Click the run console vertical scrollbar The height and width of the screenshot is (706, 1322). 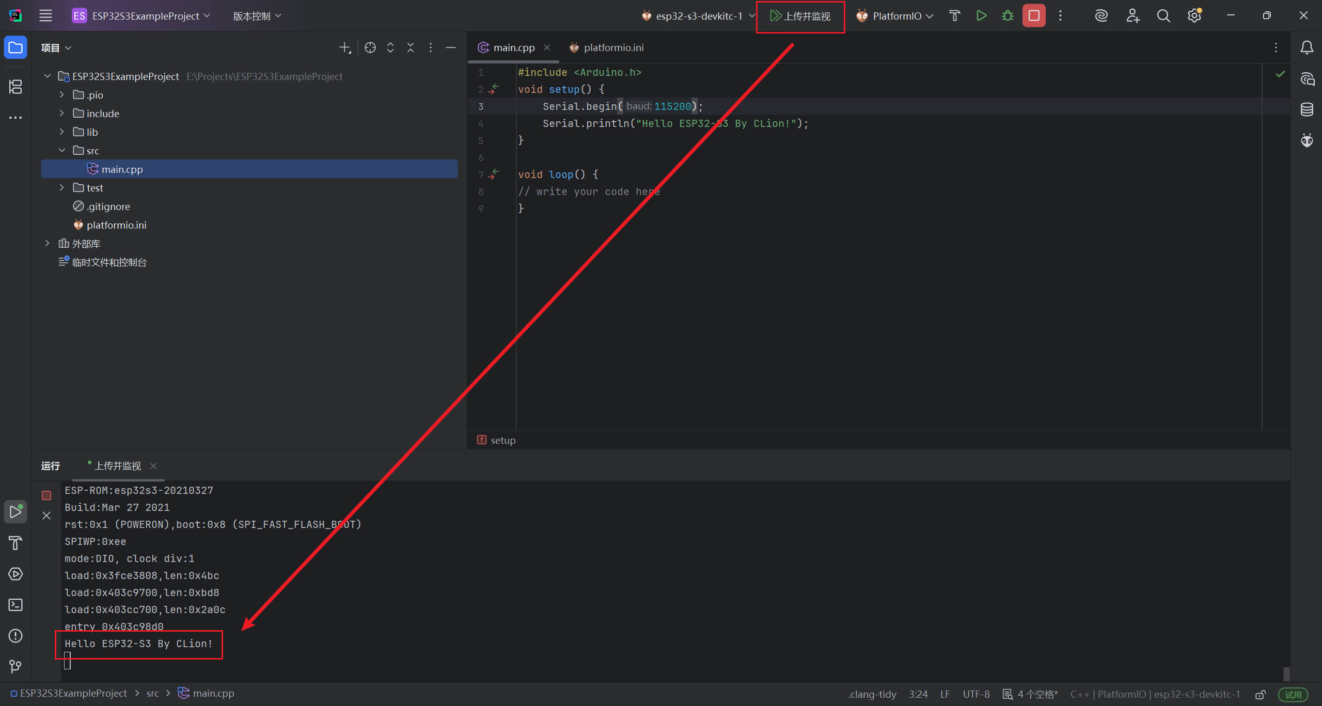point(1286,673)
